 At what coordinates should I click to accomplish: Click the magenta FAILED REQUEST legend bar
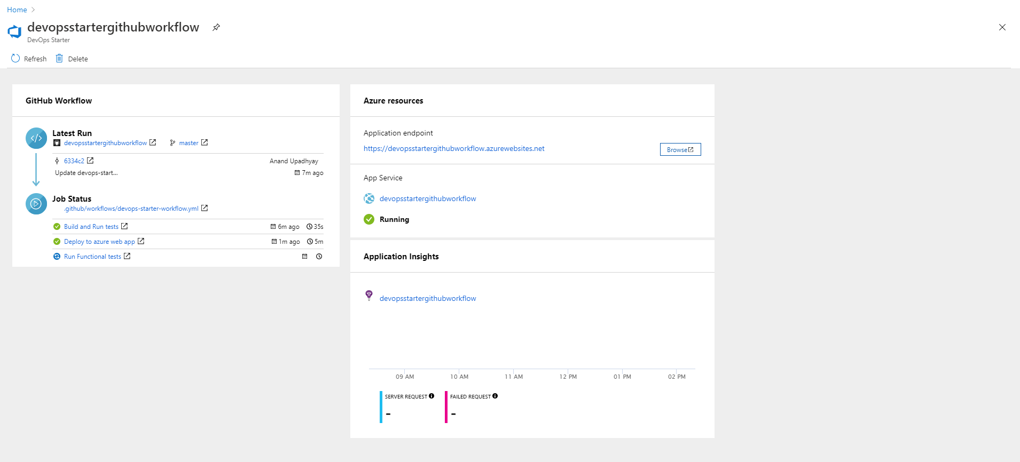click(446, 407)
